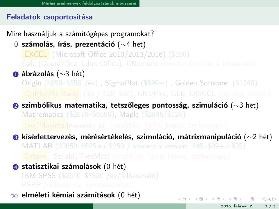Open search with magnifier icon
Image resolution: width=279 pixels, height=209 pixels.
[269, 199]
